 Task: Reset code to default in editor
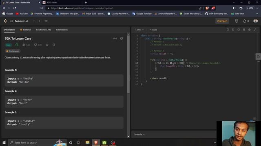[x=239, y=30]
